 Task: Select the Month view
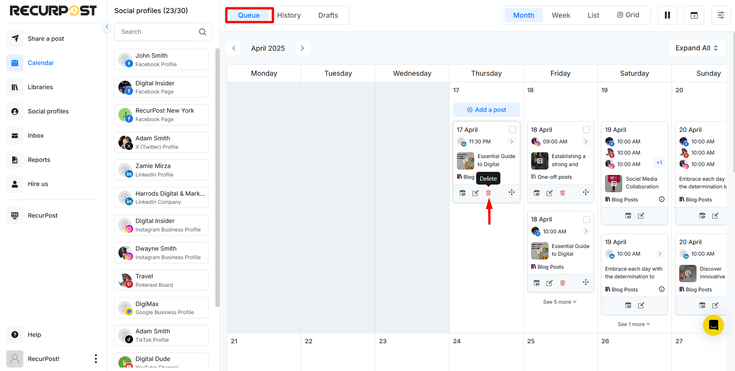(x=523, y=15)
